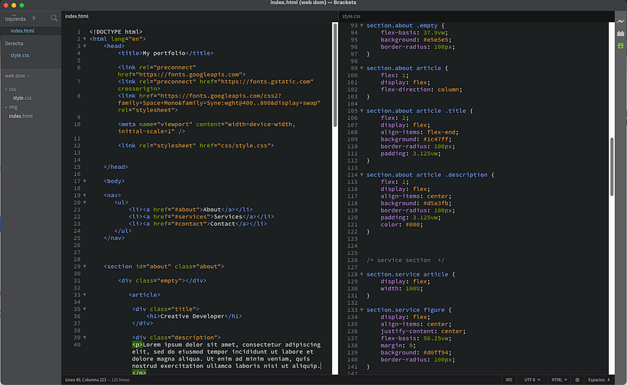Viewport: 627px width, 385px height.
Task: Click 'My portfolio' title text on line 4
Action: click(164, 53)
